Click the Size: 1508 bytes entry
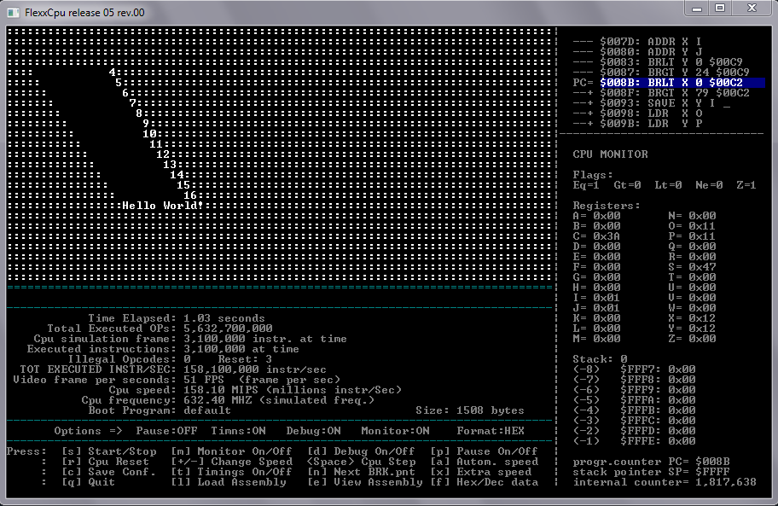Screen dimensions: 778x506 pos(470,410)
